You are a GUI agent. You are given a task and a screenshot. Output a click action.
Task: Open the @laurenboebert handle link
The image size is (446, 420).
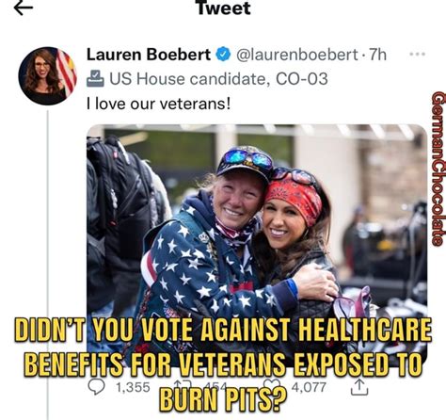point(296,55)
